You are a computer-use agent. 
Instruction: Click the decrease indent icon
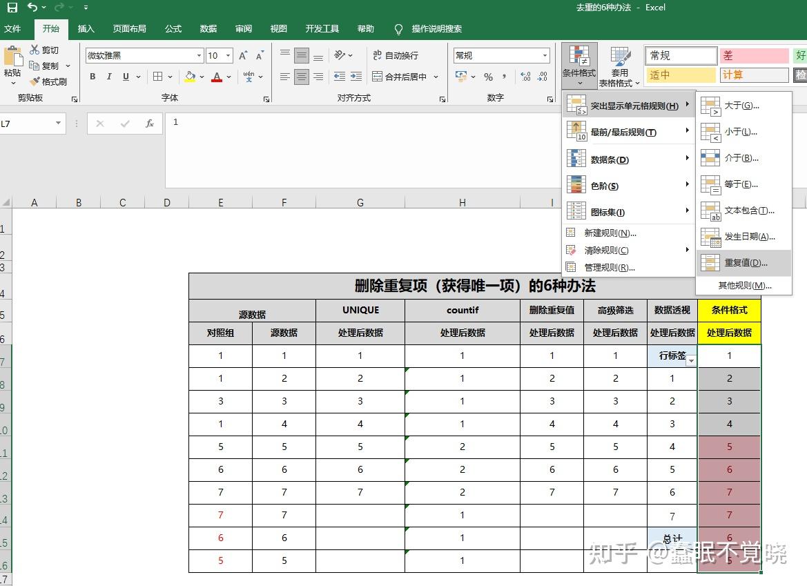tap(340, 77)
